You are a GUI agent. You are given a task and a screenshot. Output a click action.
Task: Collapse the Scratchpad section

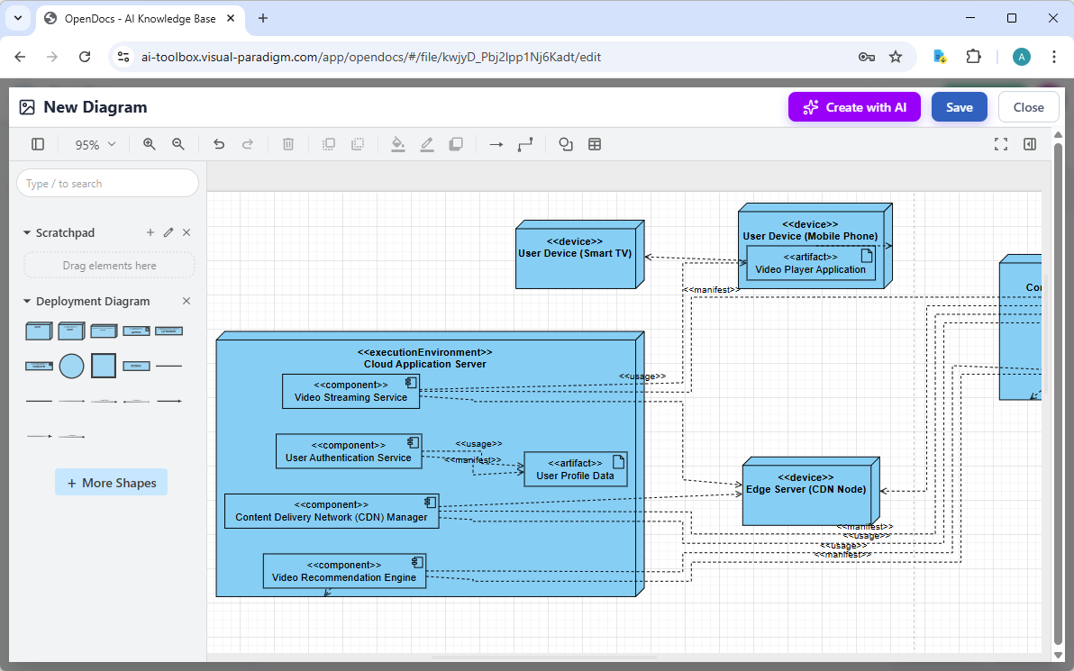pyautogui.click(x=27, y=232)
